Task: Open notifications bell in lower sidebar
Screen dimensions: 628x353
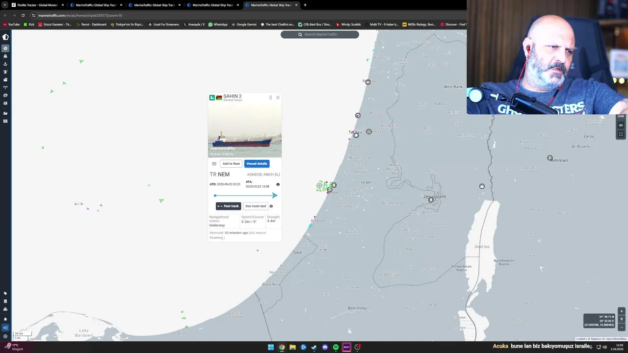Action: coord(5,319)
